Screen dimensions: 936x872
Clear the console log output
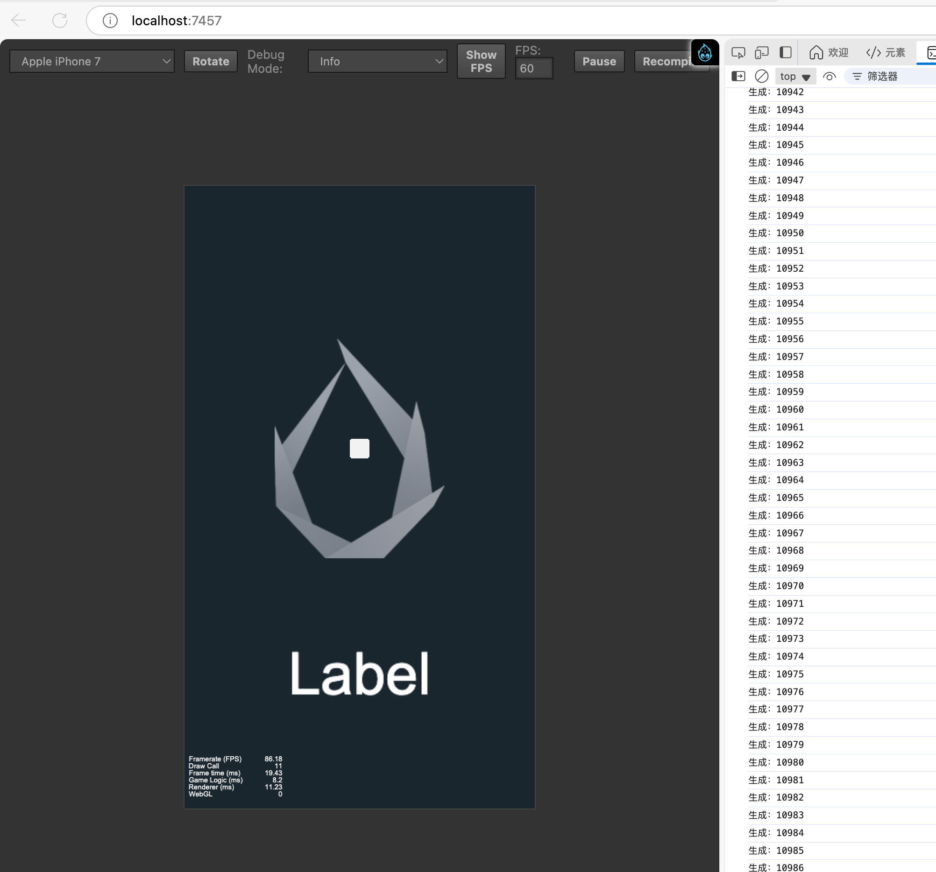pos(761,76)
